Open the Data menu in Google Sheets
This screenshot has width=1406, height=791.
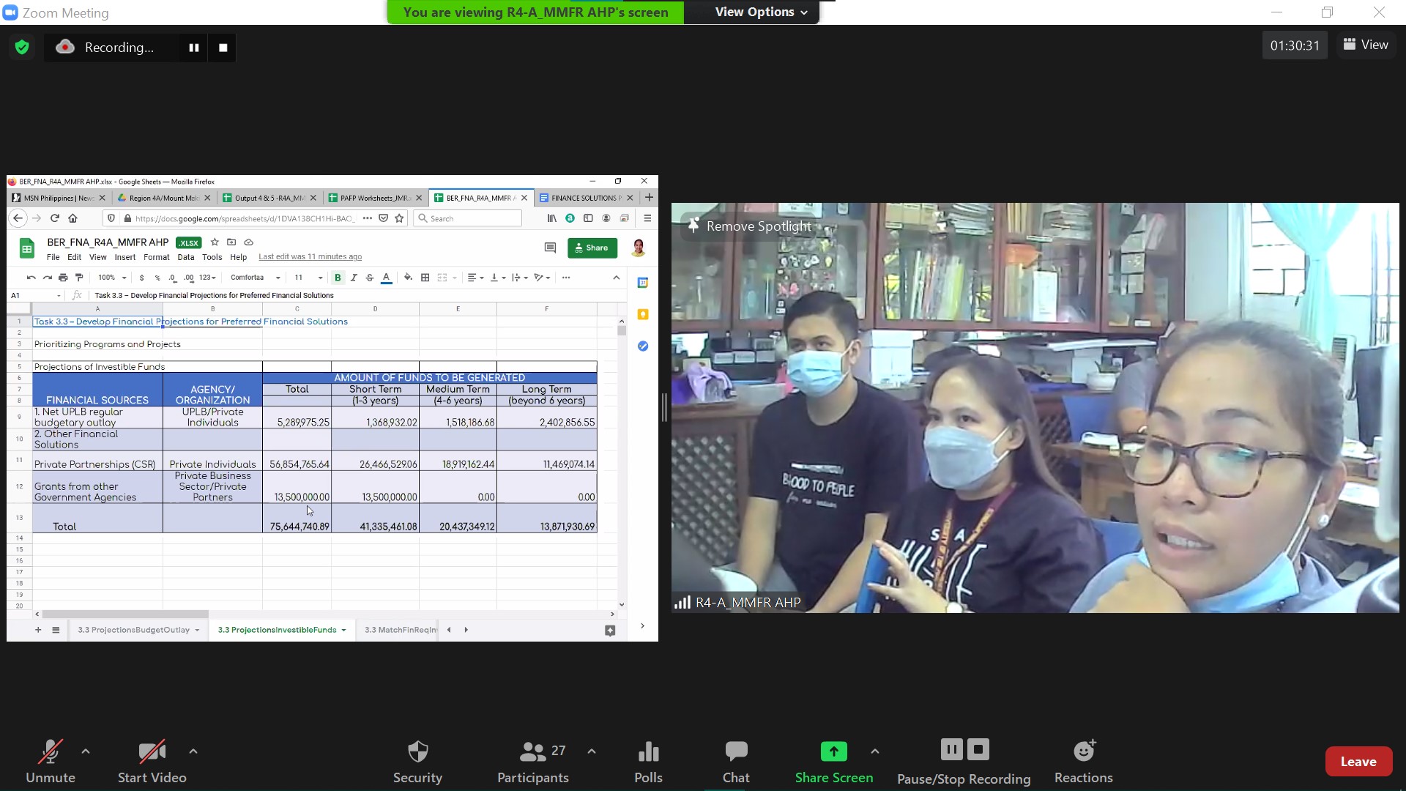pyautogui.click(x=186, y=257)
